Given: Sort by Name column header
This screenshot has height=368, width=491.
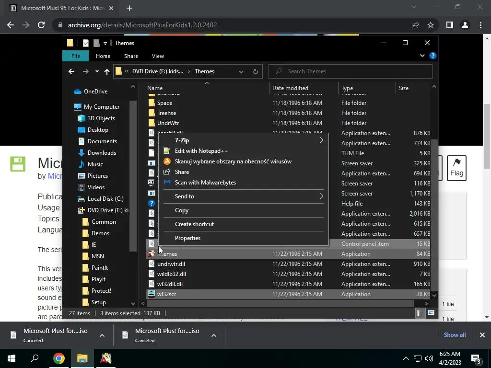Looking at the screenshot, I should point(207,88).
